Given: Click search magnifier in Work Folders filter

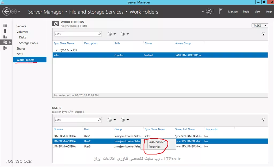Looking at the screenshot, I should point(100,34).
